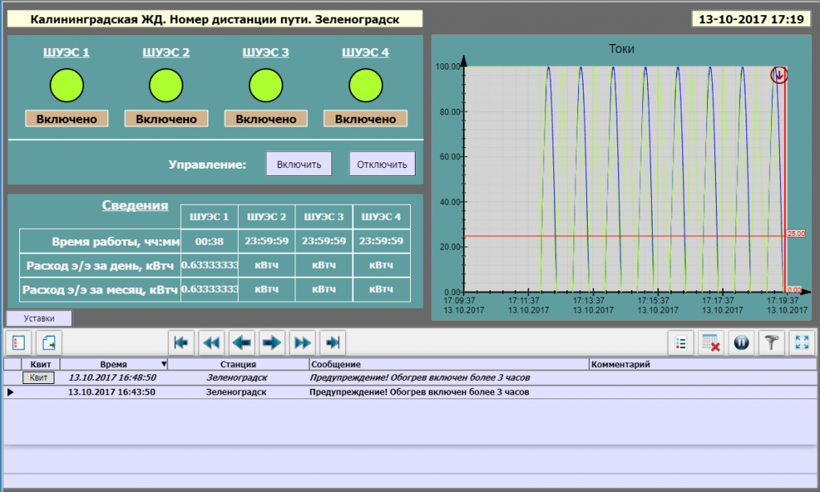This screenshot has width=820, height=492.
Task: Open the ШУЭС 4 link
Action: (365, 52)
